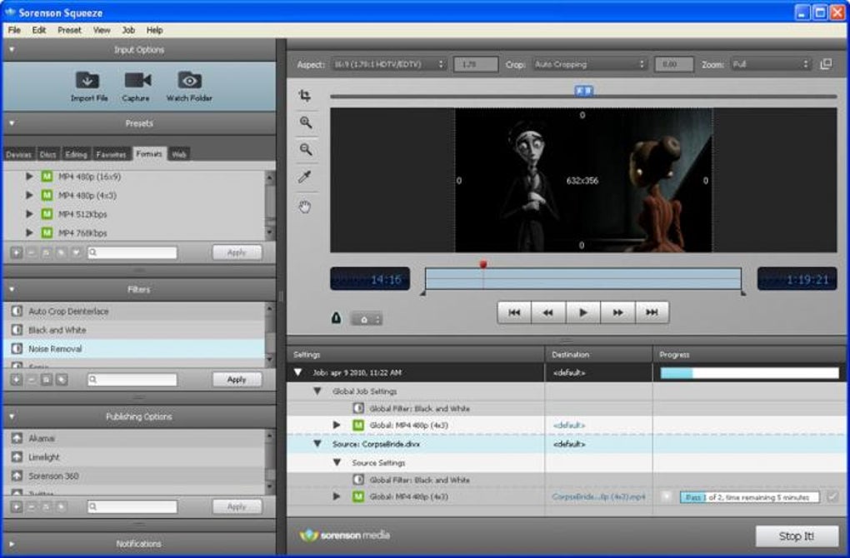Click the zoom out magnifier
Screen dimensions: 850x558
[306, 150]
